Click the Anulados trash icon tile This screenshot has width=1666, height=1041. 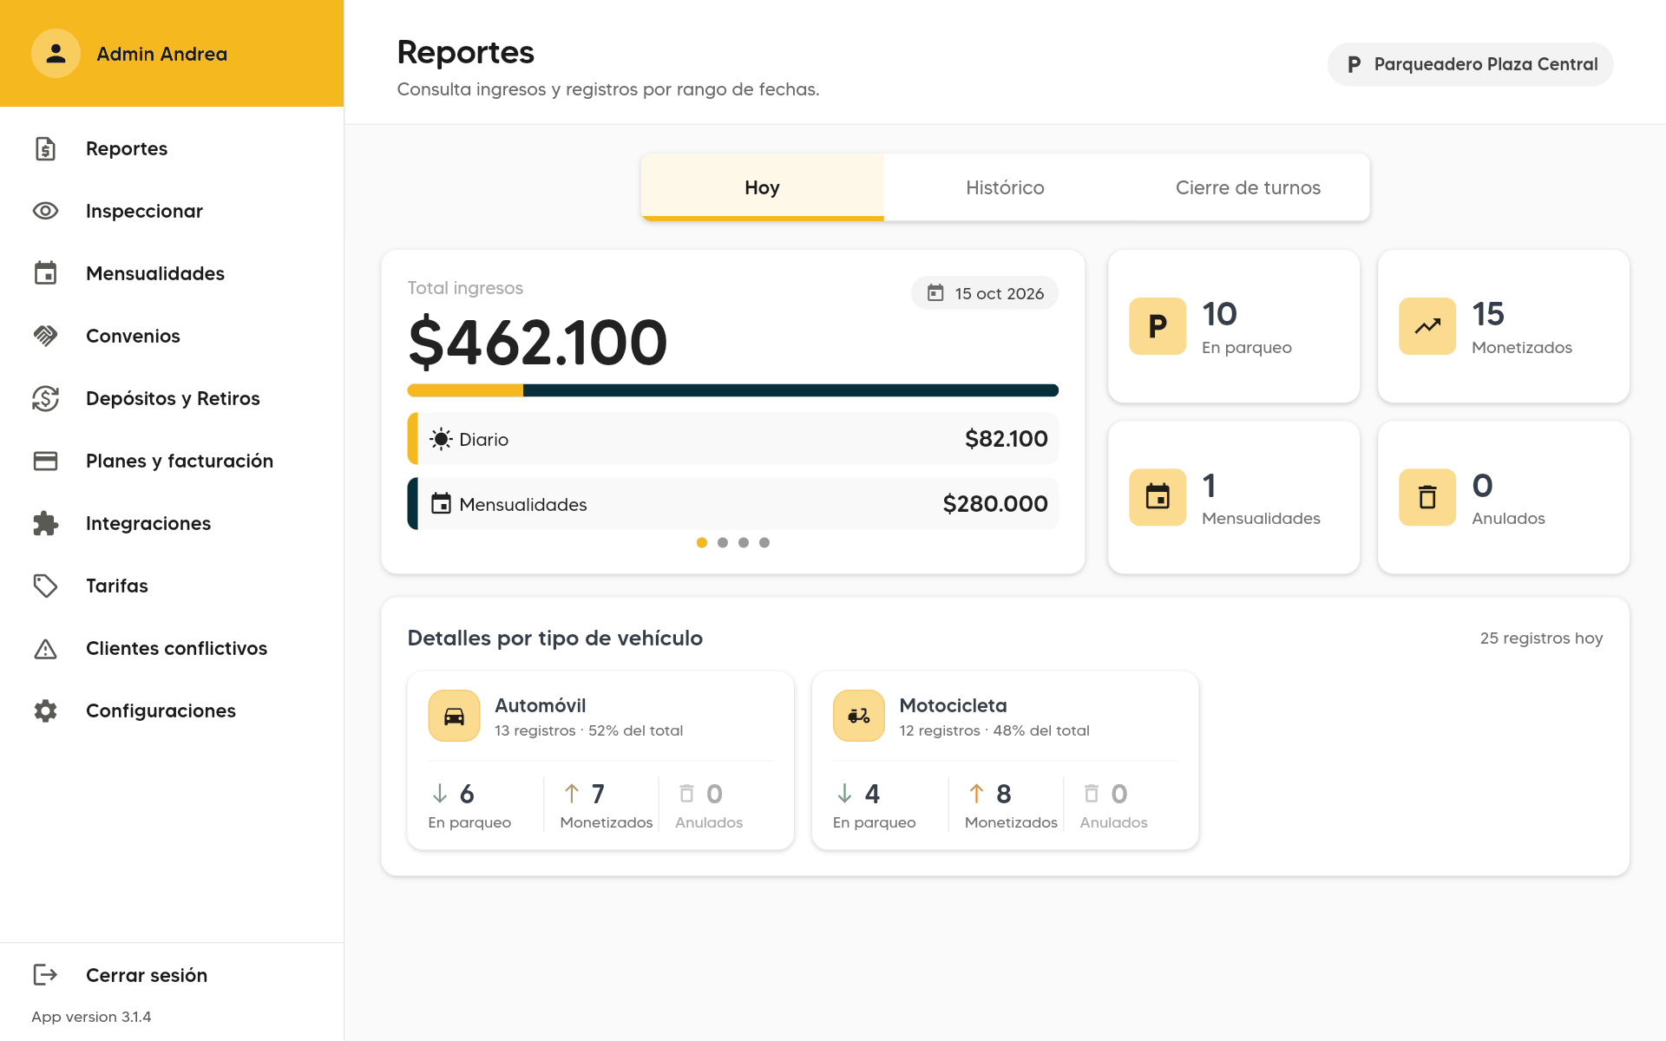pos(1427,497)
